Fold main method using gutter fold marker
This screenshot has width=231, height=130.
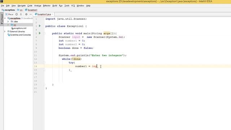(44, 34)
